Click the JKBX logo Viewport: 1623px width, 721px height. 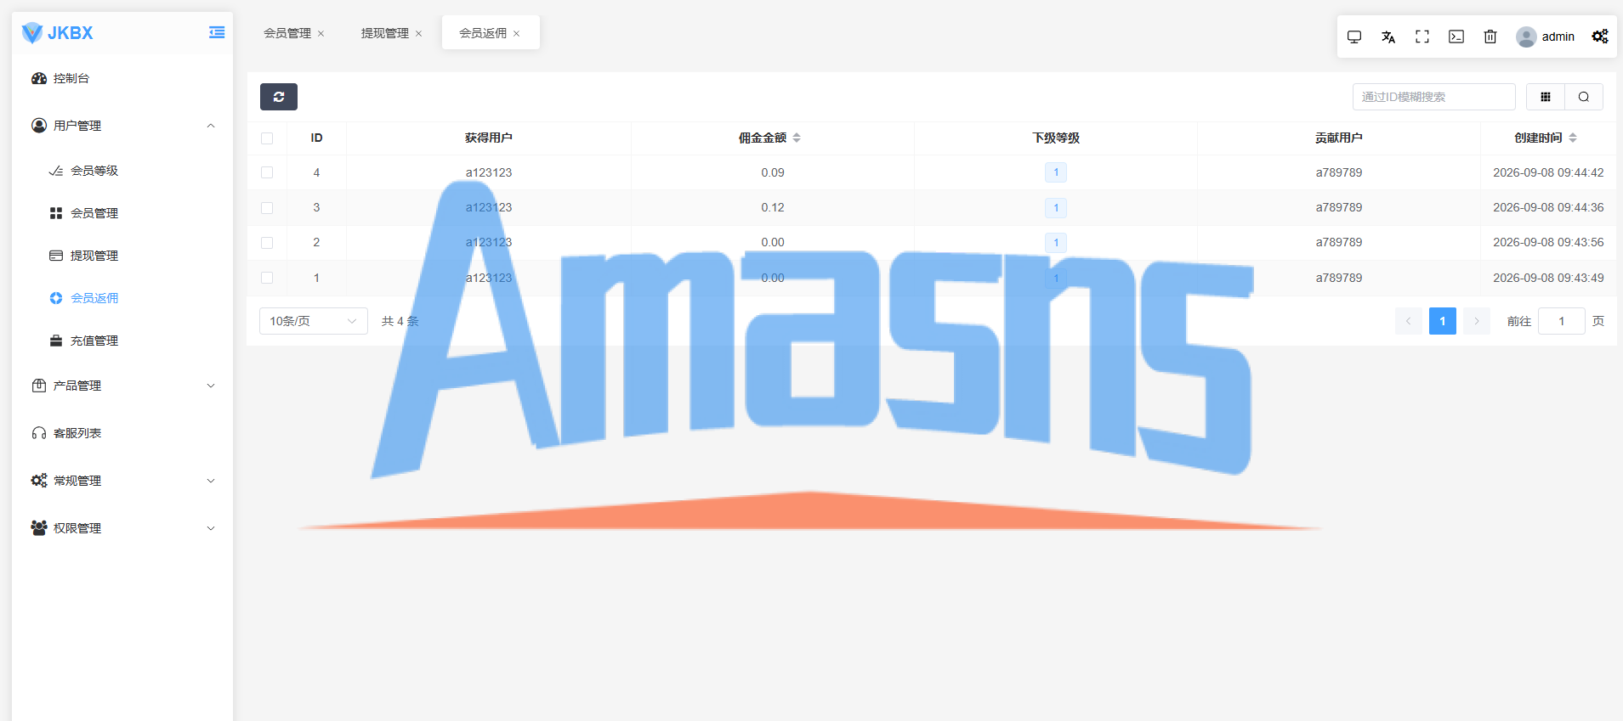point(57,33)
